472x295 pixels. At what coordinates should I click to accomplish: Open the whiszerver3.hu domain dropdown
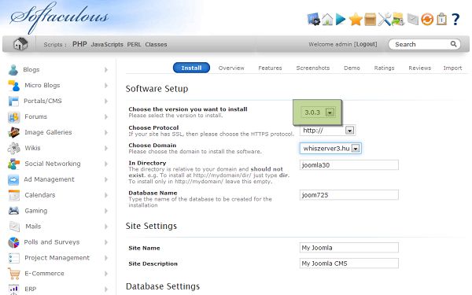tap(330, 149)
